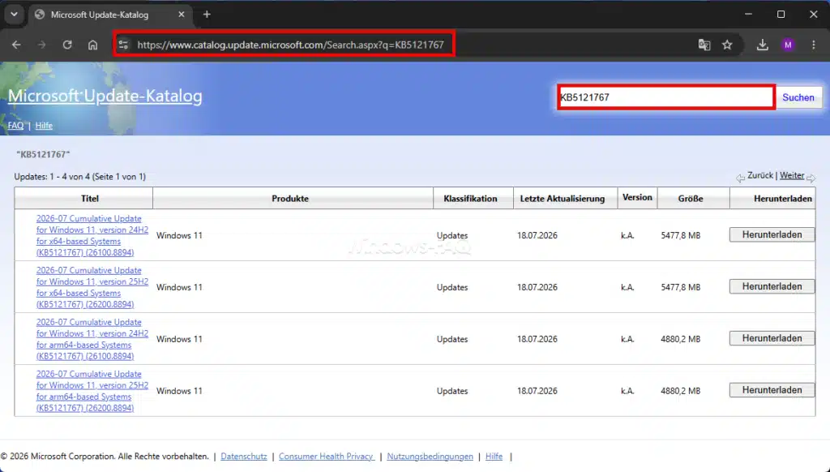Open the browser downloads icon

click(762, 45)
